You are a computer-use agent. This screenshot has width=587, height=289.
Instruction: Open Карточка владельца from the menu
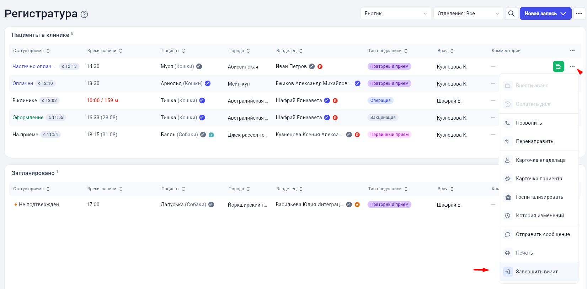click(538, 160)
